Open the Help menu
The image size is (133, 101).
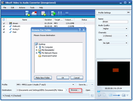pyautogui.click(x=41, y=8)
